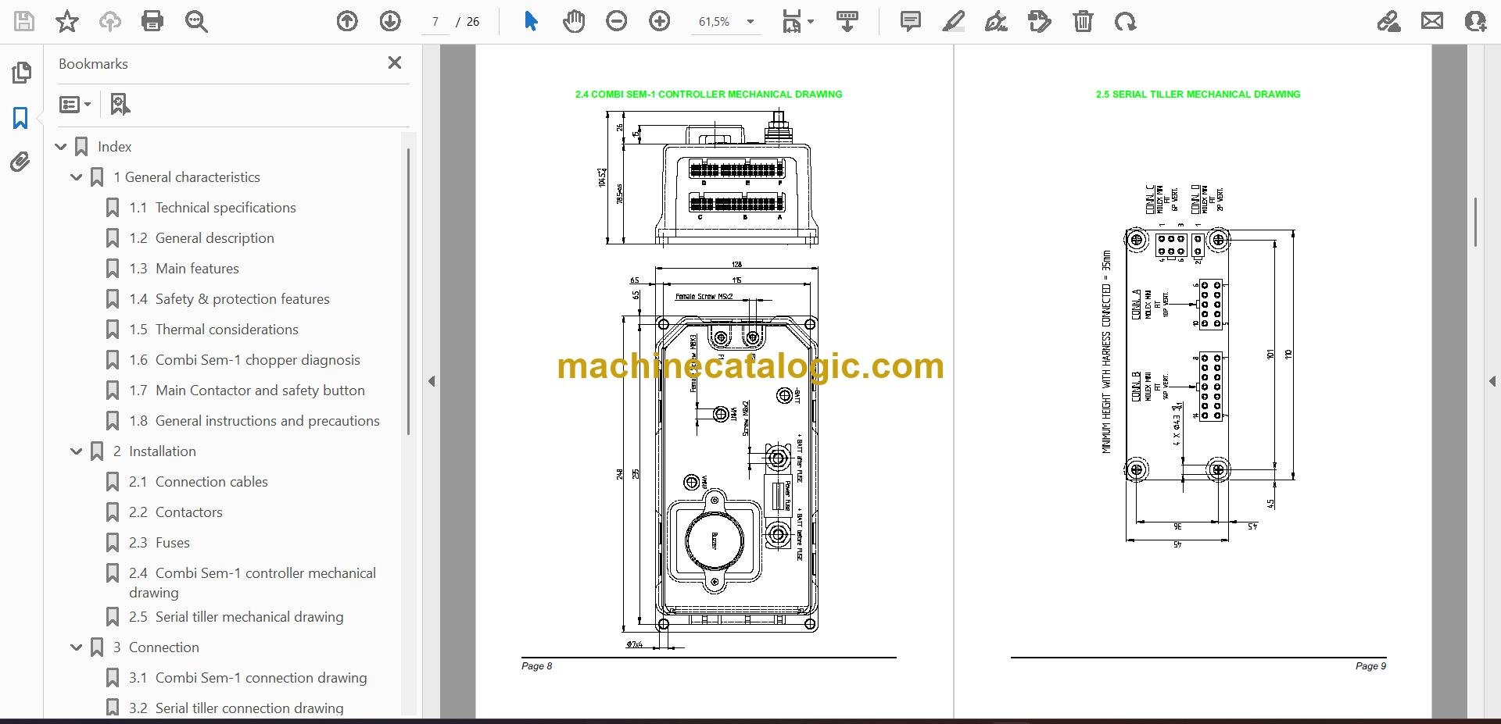This screenshot has height=724, width=1501.
Task: Open the attachments panel
Action: click(21, 162)
